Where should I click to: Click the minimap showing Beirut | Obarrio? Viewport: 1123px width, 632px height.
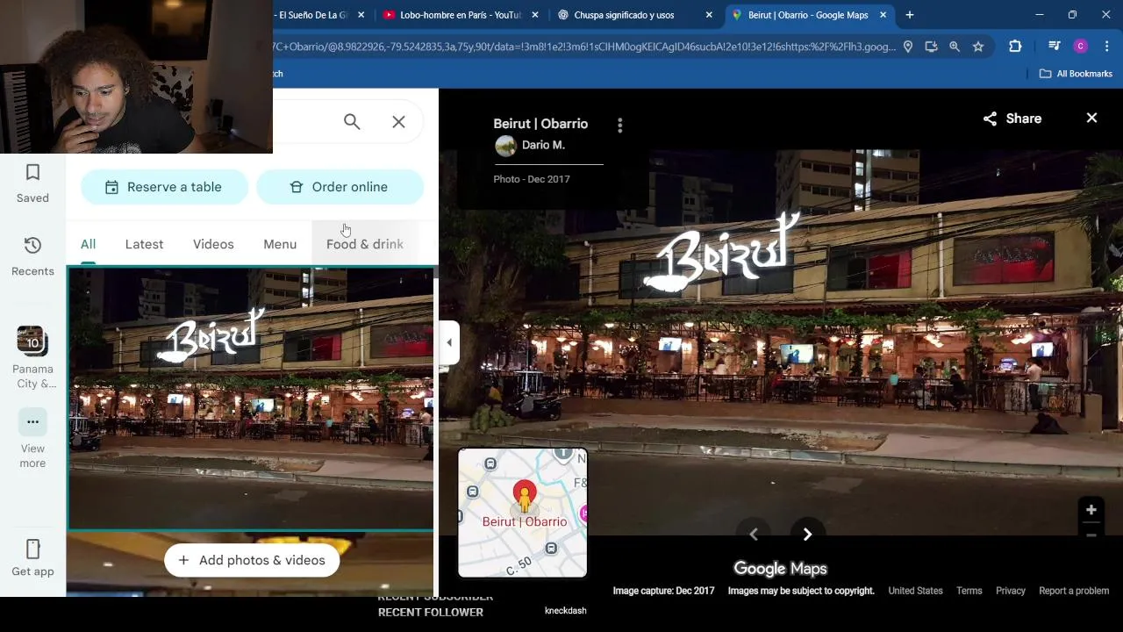coord(523,513)
